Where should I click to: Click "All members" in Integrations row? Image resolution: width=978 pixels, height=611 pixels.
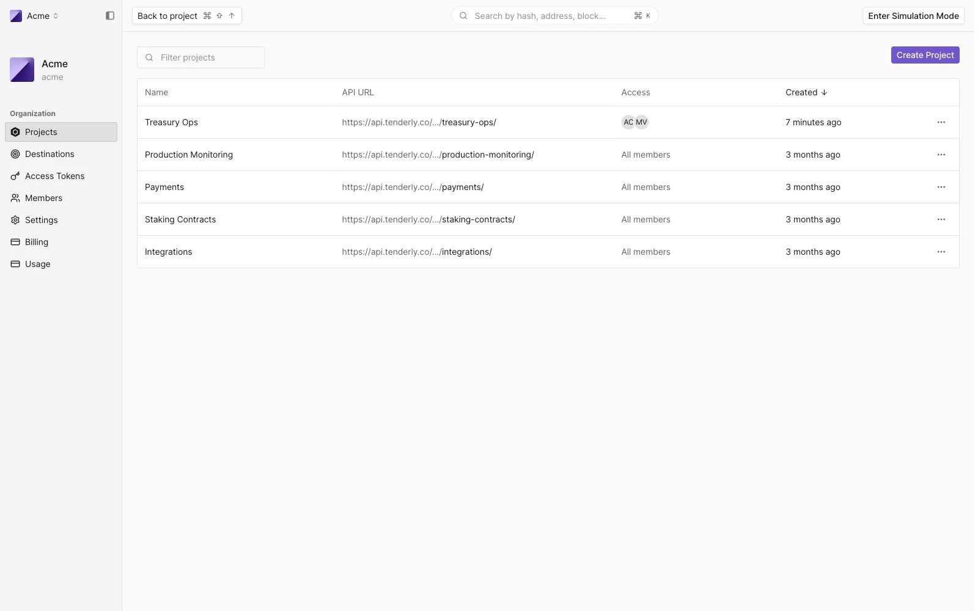[x=645, y=252]
